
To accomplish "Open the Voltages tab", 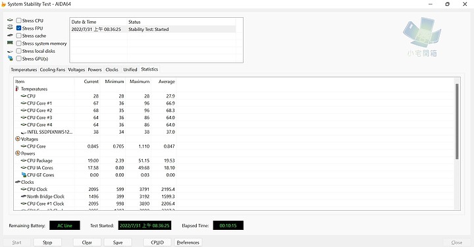I will (76, 70).
